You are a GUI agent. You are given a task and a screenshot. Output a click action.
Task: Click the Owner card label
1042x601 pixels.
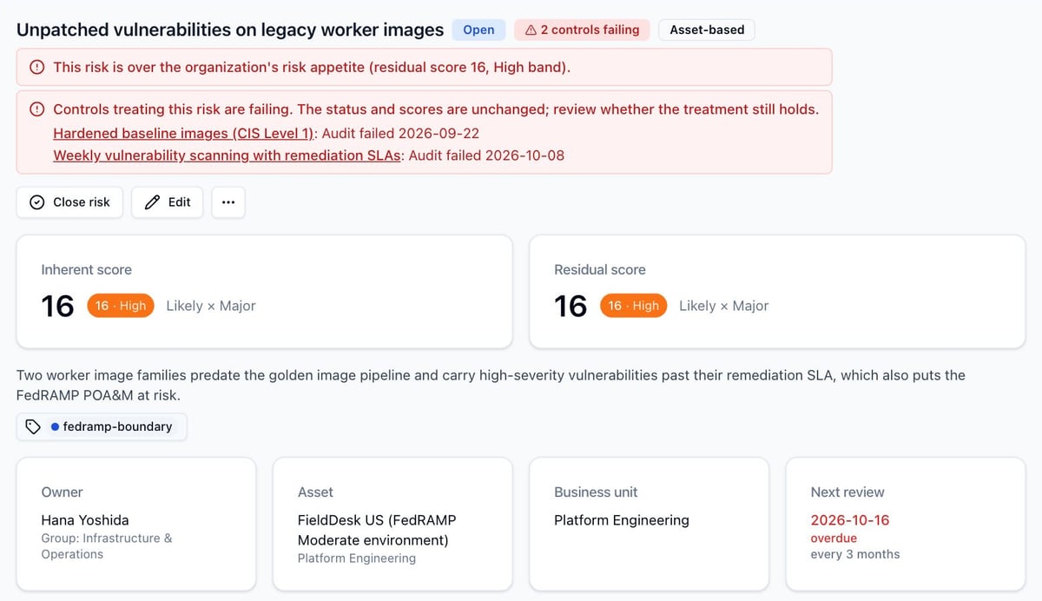tap(63, 492)
